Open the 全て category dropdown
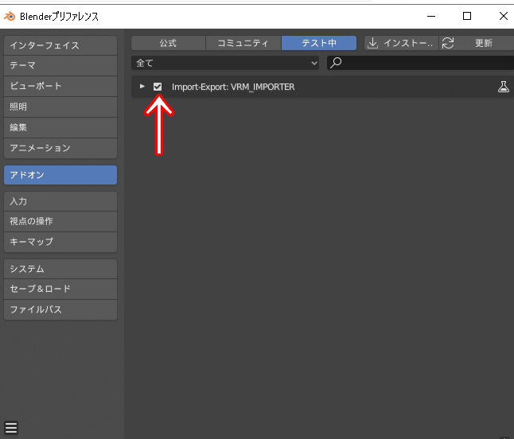514x439 pixels. (x=225, y=63)
